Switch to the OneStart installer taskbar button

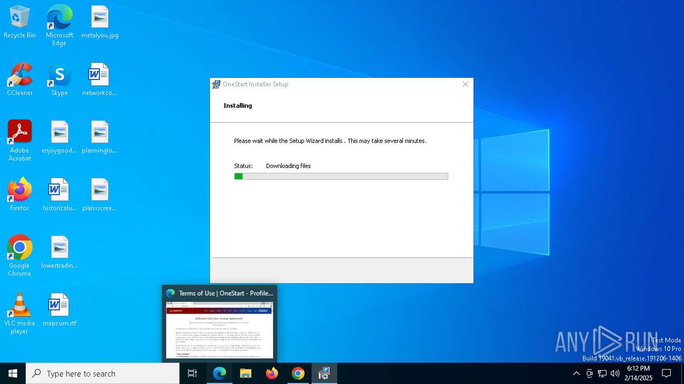click(324, 373)
